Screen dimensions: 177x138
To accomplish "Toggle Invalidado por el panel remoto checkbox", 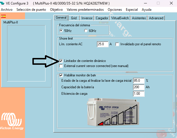I will click(x=117, y=44).
